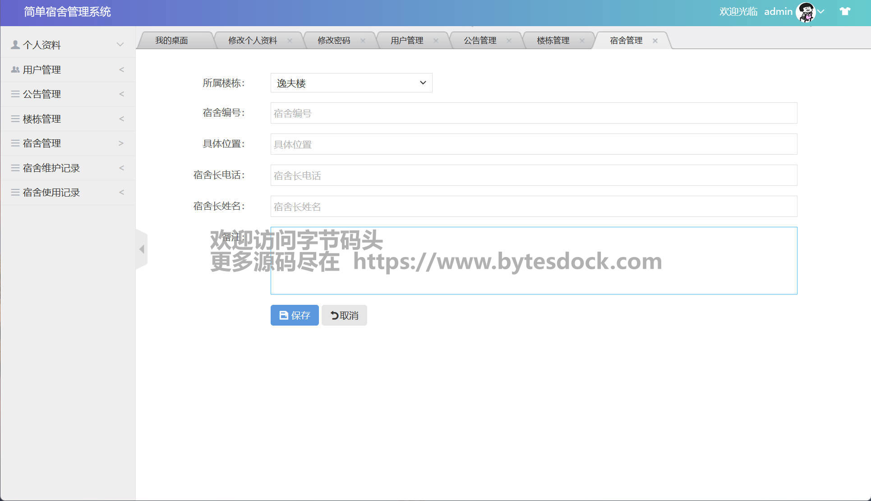This screenshot has width=871, height=501.
Task: Click the 个人资料 user icon
Action: pos(15,45)
